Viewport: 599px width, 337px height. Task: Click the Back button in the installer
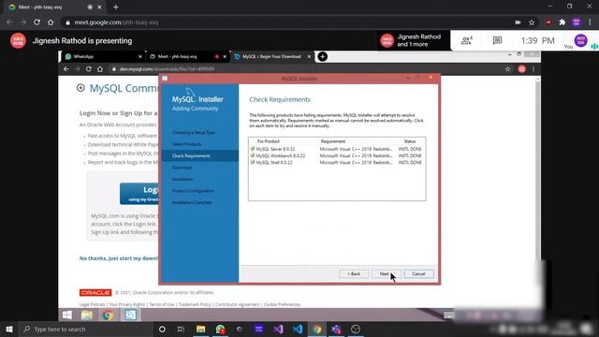pyautogui.click(x=354, y=274)
